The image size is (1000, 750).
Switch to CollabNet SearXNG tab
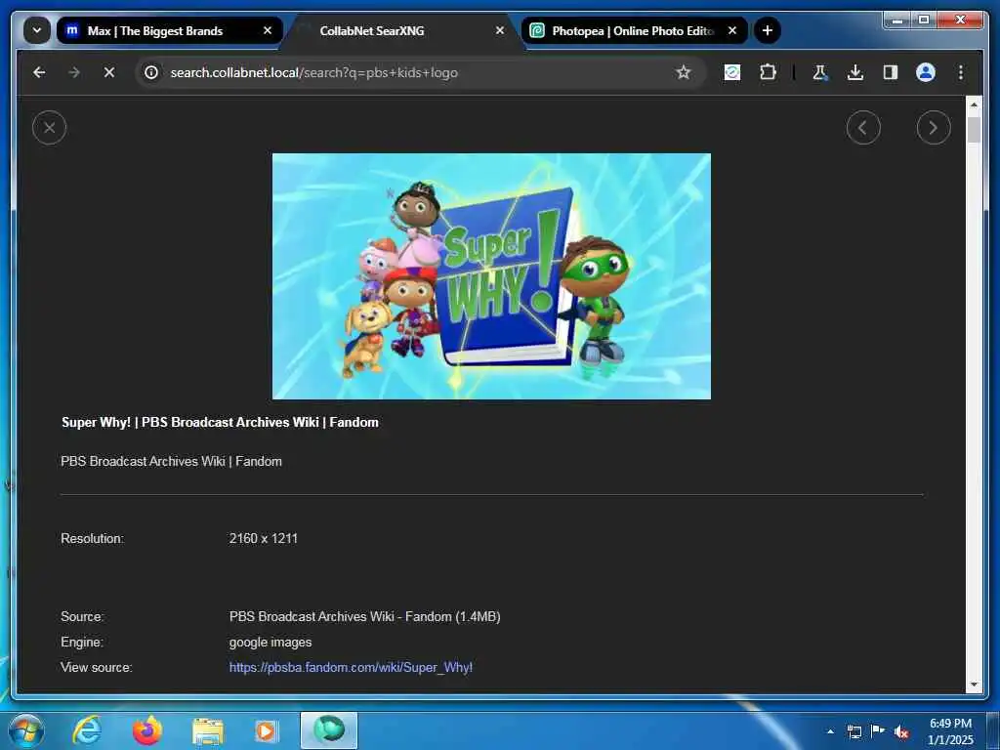pyautogui.click(x=401, y=30)
